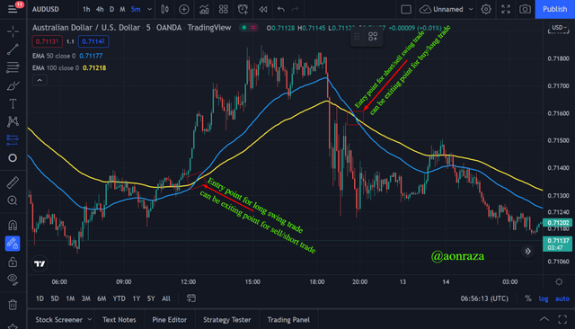Open the hamburger main menu
Viewport: 575px width, 329px height.
(13, 9)
